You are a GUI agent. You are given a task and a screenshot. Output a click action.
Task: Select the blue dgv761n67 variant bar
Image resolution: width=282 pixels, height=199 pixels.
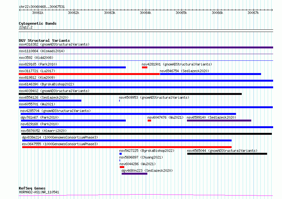(73, 121)
